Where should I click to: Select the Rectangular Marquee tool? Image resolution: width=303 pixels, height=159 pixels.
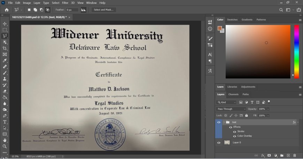pos(5,30)
